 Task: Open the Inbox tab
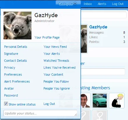88,4
